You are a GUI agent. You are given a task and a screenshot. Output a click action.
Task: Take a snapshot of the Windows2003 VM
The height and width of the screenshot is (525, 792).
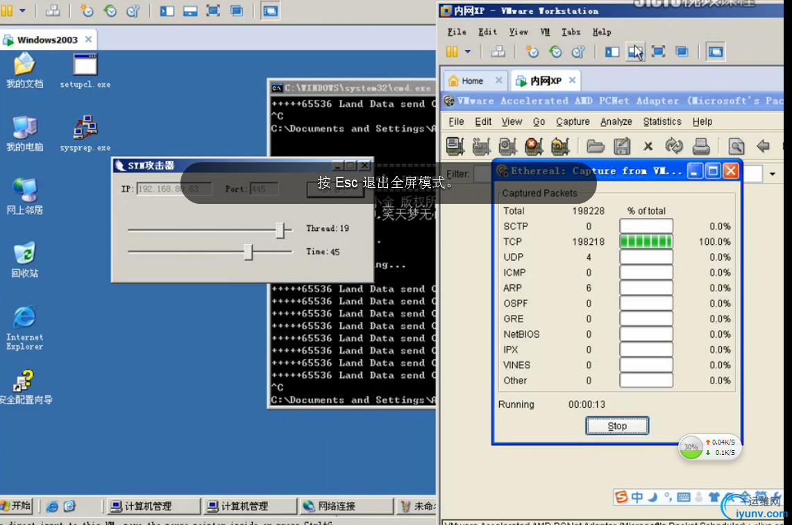click(87, 10)
